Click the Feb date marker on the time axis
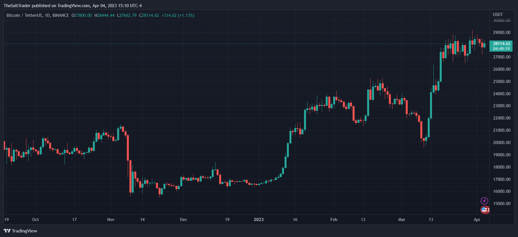Viewport: 518px width, 237px height. tap(334, 220)
